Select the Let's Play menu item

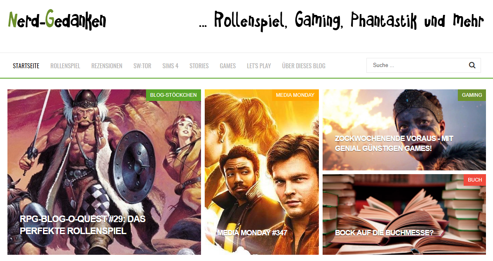click(x=259, y=66)
